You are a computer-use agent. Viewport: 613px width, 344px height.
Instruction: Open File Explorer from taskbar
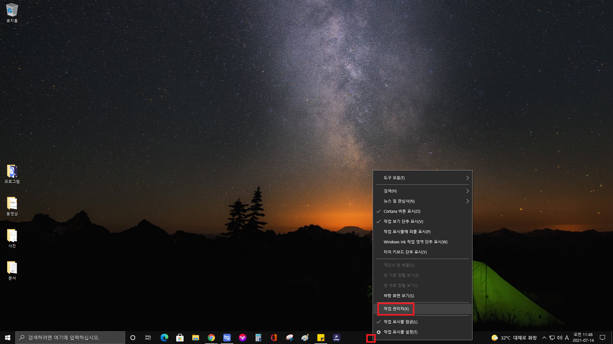196,338
